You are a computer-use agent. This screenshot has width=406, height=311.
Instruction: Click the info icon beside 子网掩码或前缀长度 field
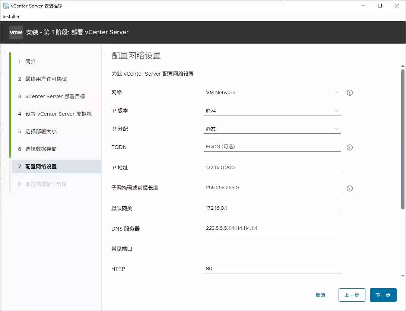coord(349,188)
